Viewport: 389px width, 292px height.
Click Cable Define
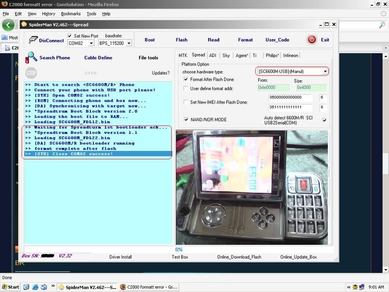tap(98, 57)
